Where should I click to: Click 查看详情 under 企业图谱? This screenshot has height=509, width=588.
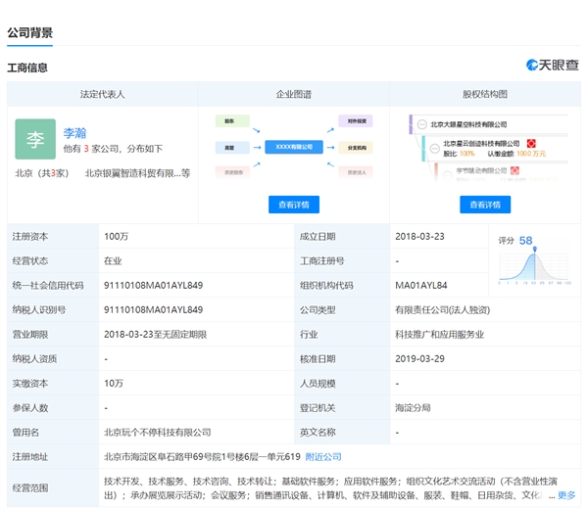(x=293, y=205)
